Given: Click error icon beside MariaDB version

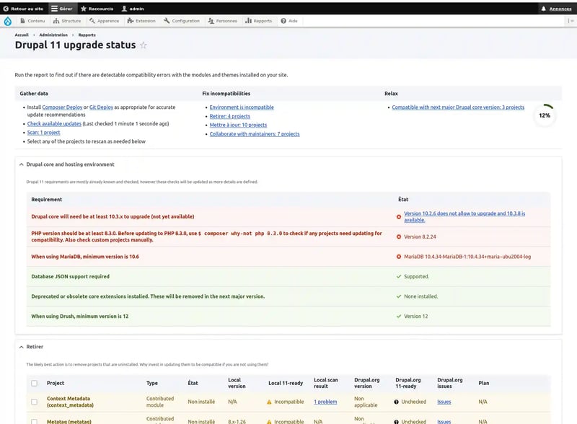Looking at the screenshot, I should (x=399, y=257).
